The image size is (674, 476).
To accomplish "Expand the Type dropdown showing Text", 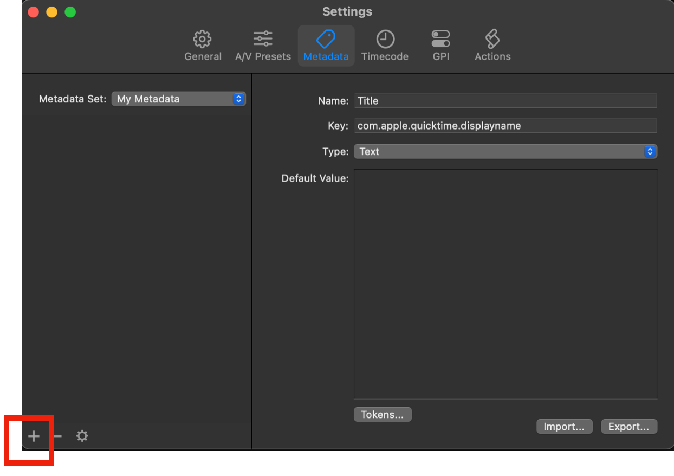I will click(x=505, y=152).
